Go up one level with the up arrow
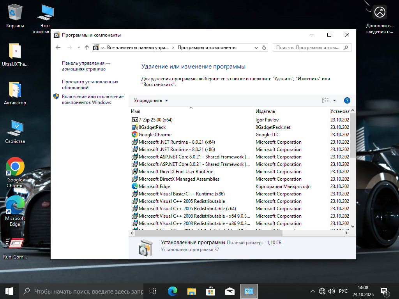Viewport: 399px width, 299px height. pyautogui.click(x=87, y=47)
